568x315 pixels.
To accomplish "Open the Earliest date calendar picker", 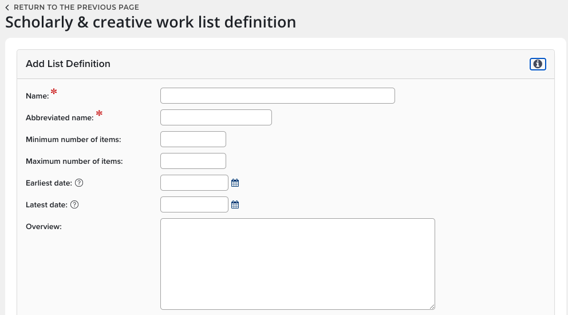I will pos(235,183).
